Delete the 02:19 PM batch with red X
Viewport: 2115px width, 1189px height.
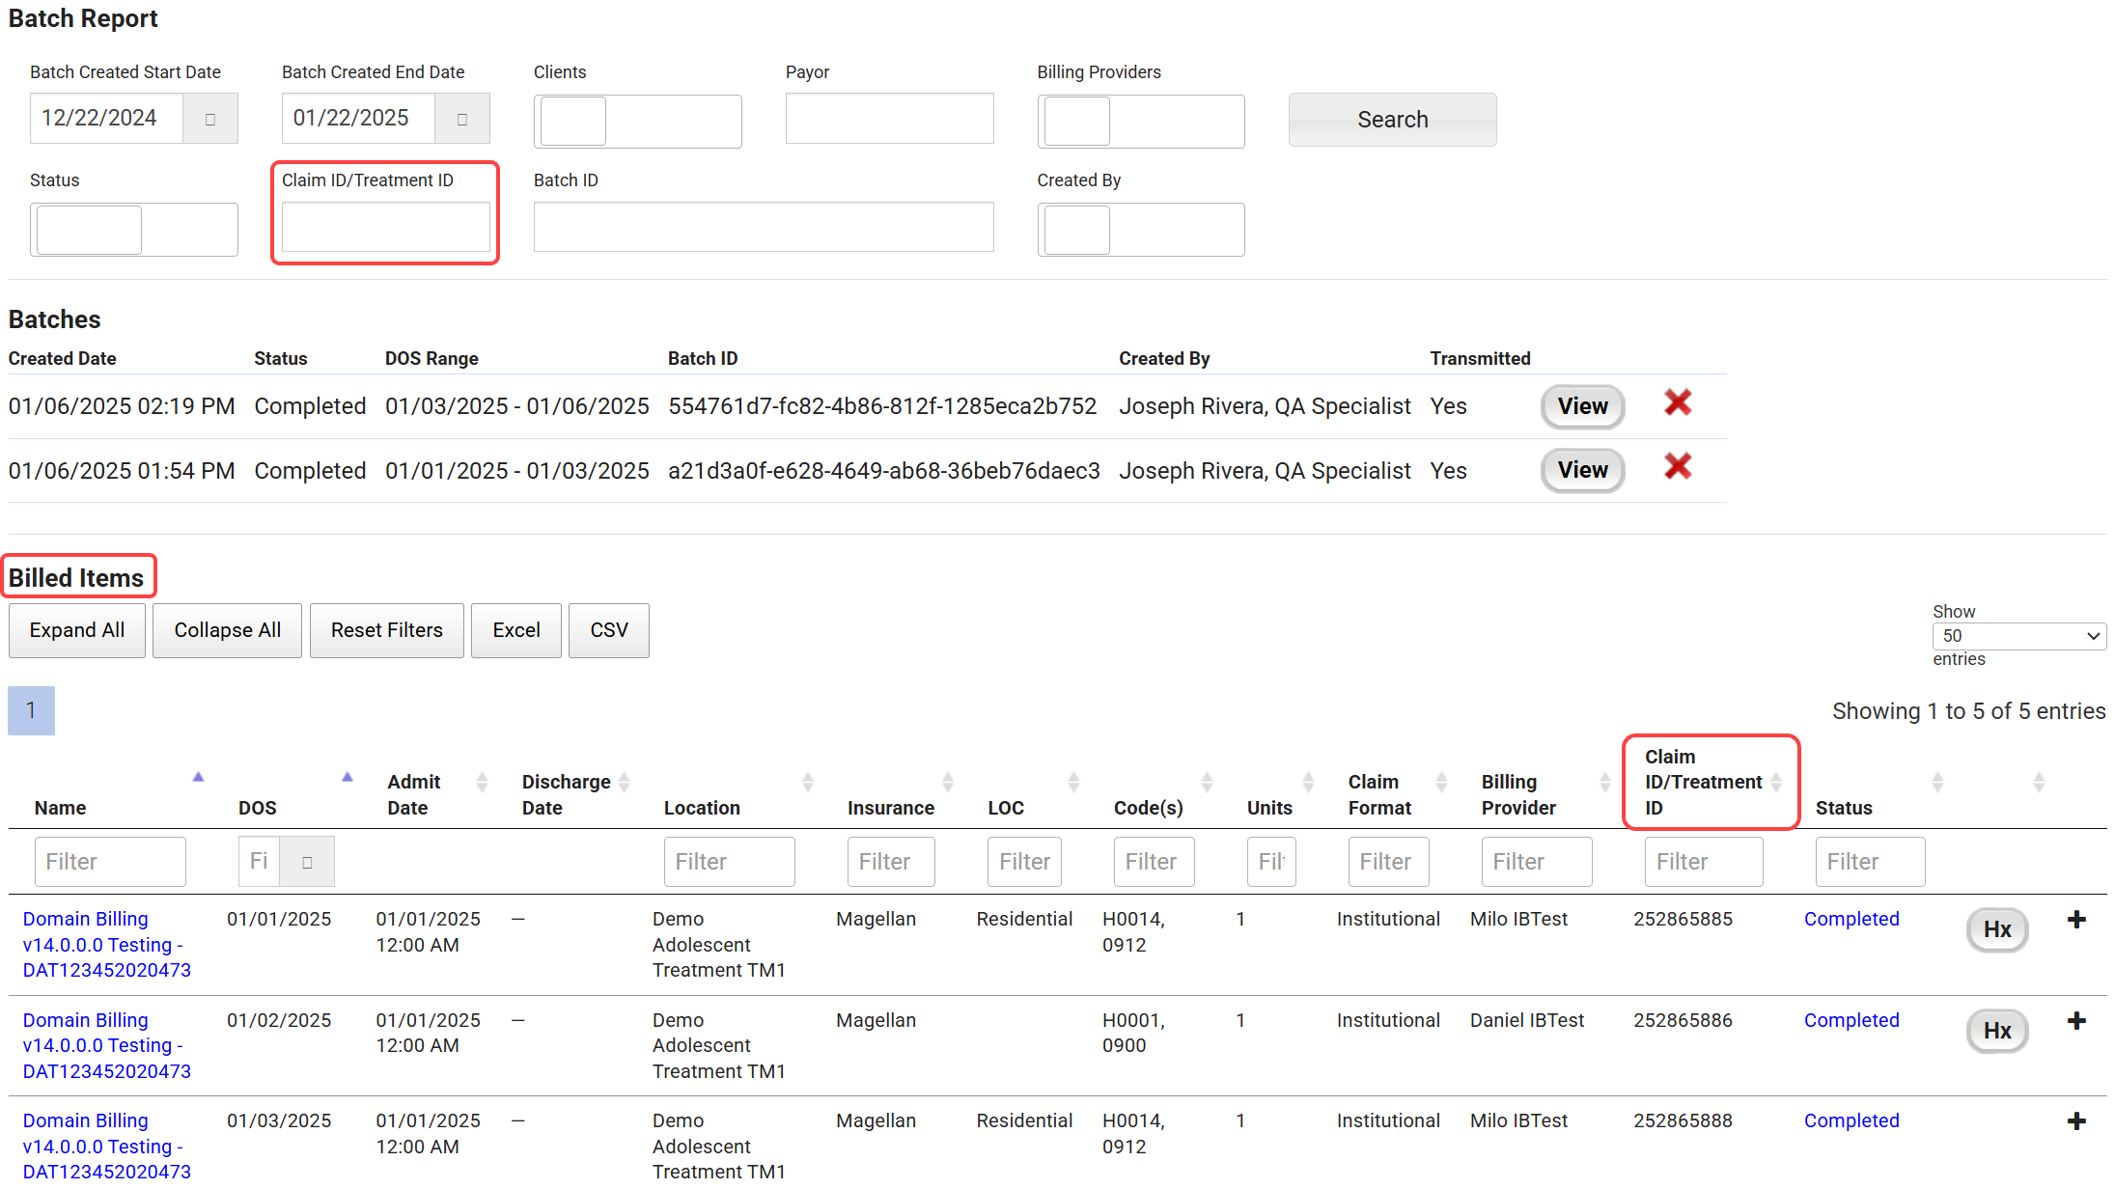click(x=1678, y=403)
